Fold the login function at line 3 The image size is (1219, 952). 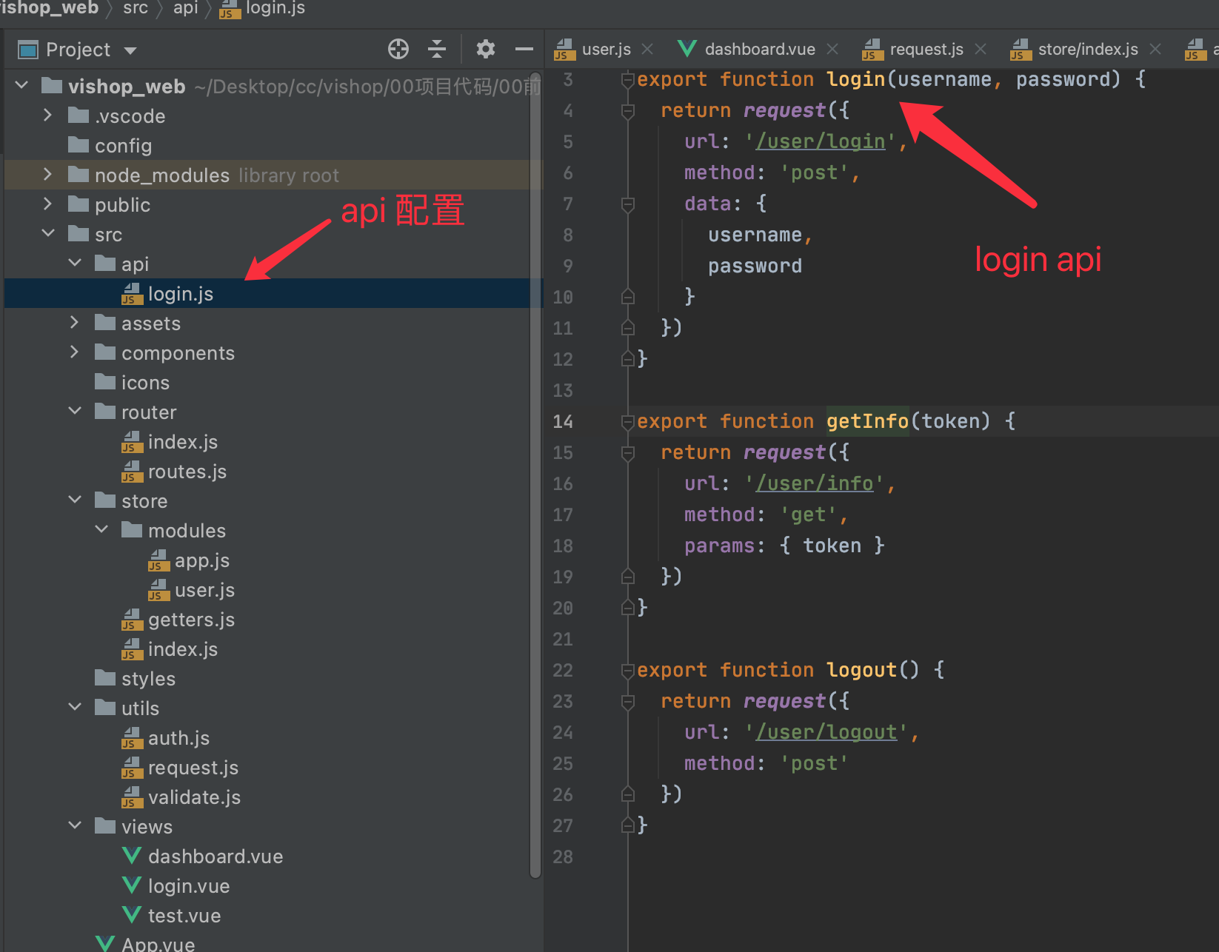coord(628,79)
